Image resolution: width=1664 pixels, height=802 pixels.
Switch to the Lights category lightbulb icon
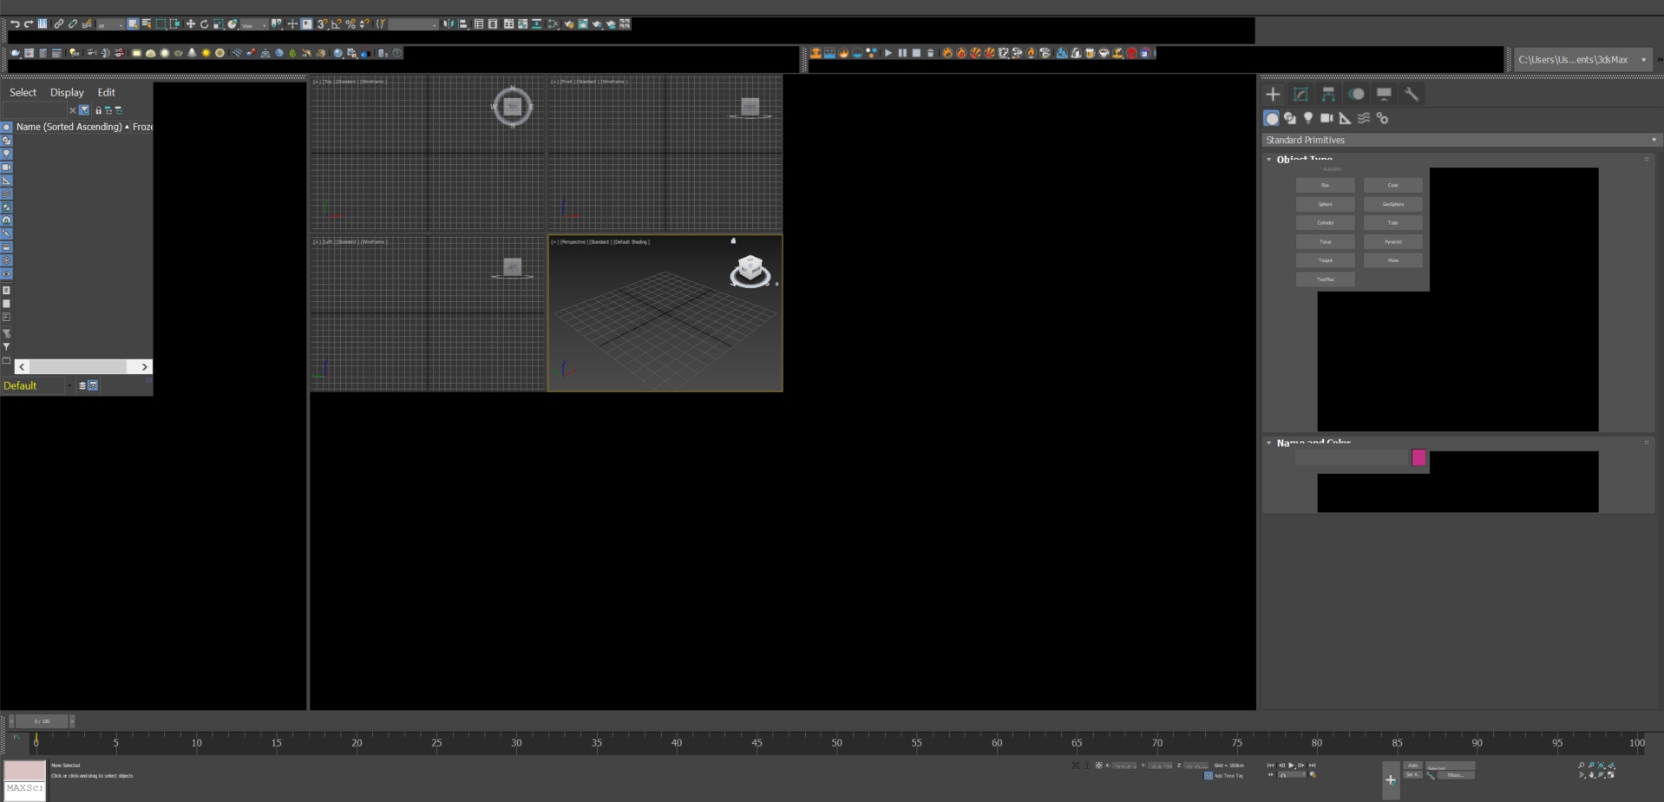click(x=1308, y=118)
